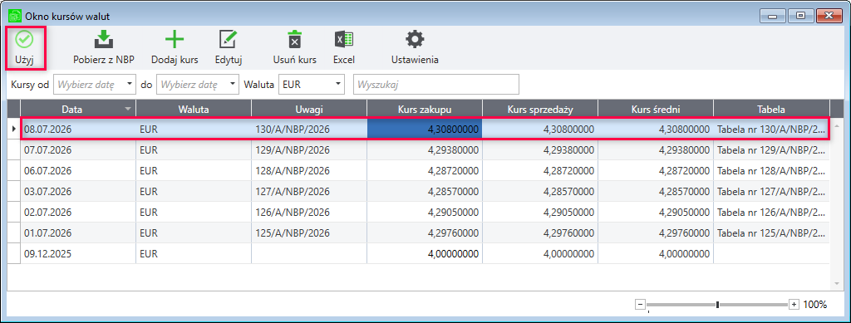Click the zoom slider handle
Image resolution: width=851 pixels, height=323 pixels.
tap(717, 305)
